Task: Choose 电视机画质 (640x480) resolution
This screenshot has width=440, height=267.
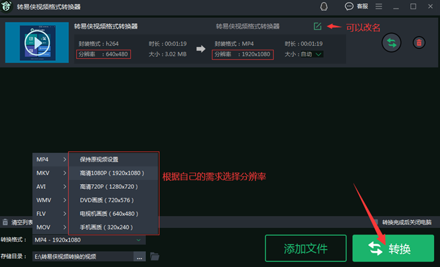Action: click(x=113, y=214)
